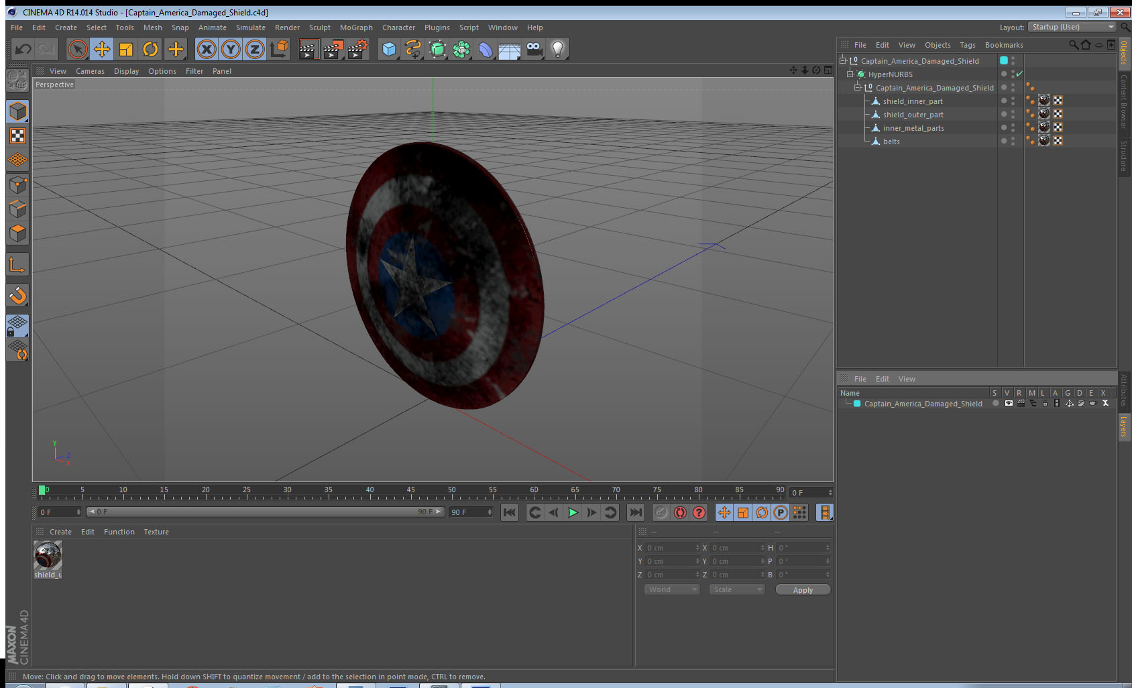The height and width of the screenshot is (688, 1132).
Task: Open viewport Cameras menu
Action: (90, 71)
